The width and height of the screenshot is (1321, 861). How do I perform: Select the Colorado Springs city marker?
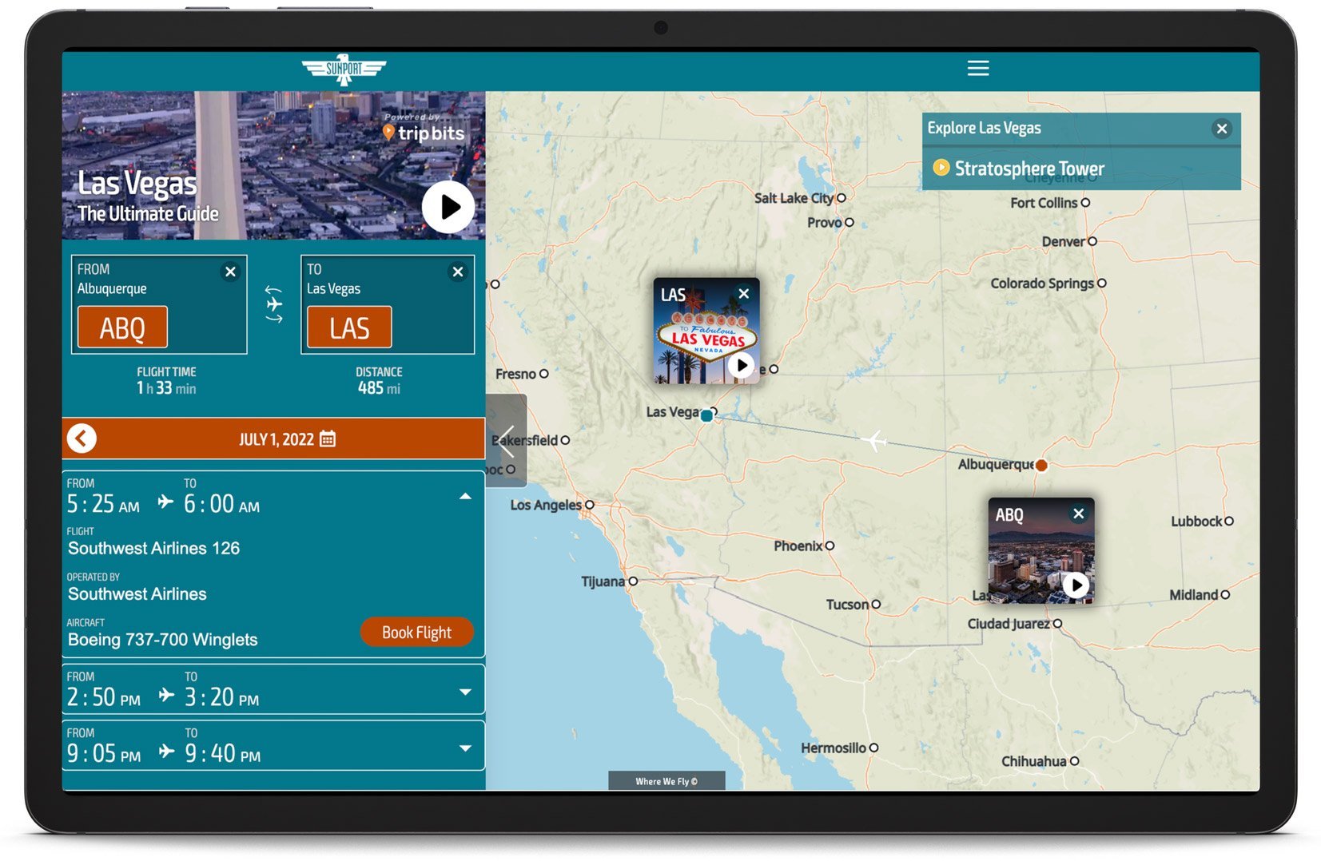pyautogui.click(x=1102, y=283)
